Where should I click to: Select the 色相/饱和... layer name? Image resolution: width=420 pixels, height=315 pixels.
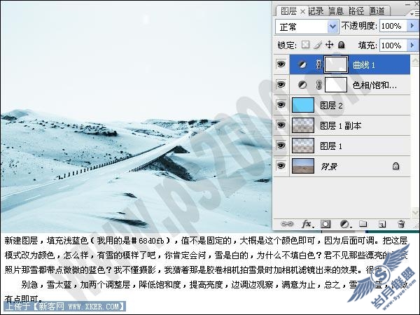(374, 85)
